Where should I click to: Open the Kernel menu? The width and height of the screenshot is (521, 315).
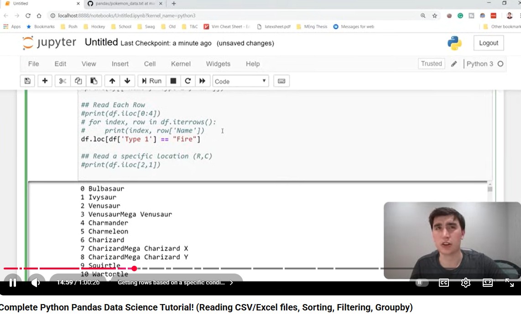181,64
